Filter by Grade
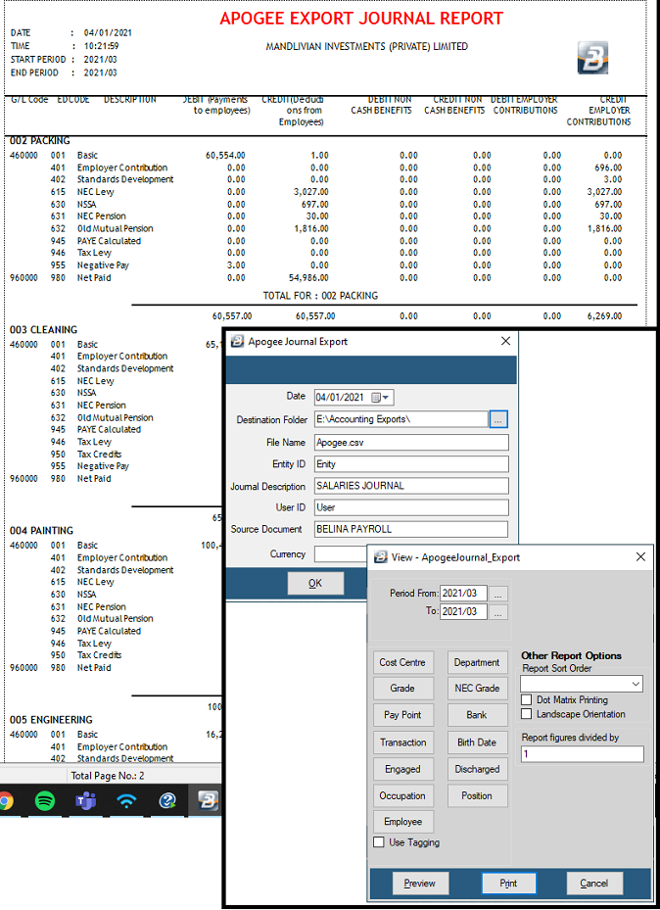This screenshot has height=910, width=660. pyautogui.click(x=402, y=689)
